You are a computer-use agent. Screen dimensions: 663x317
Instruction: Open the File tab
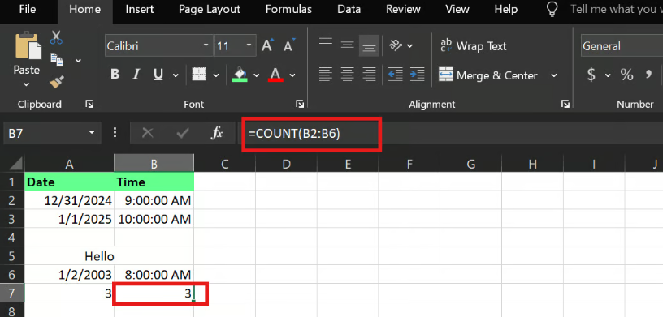[28, 9]
